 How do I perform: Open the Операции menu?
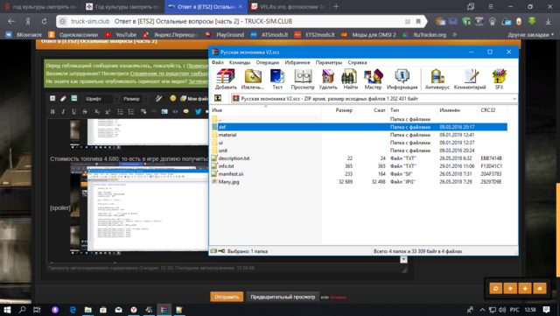268,62
